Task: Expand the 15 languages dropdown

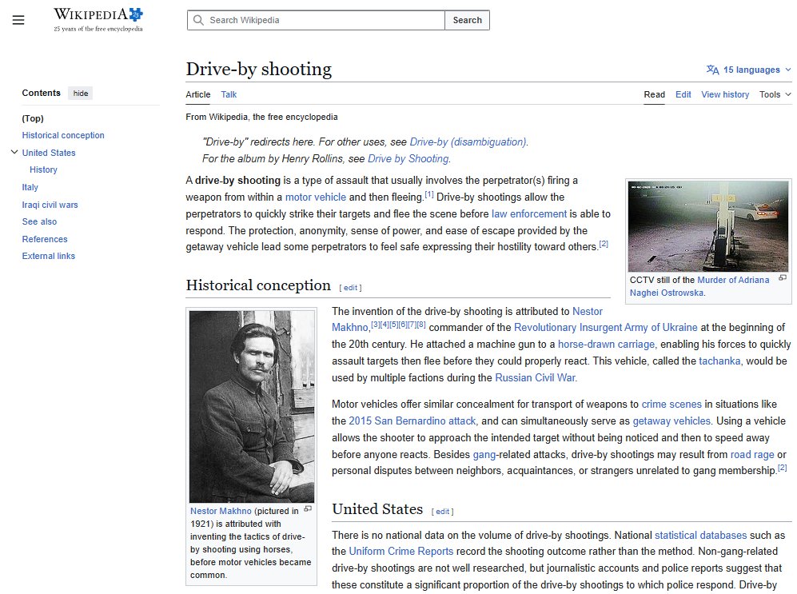Action: pos(749,70)
